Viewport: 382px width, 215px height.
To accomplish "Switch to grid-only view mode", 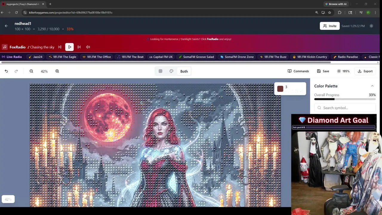I will (x=161, y=71).
